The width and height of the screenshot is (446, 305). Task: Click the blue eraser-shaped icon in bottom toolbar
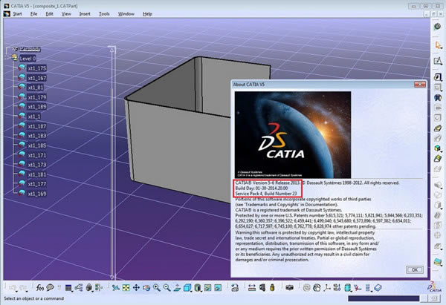[378, 288]
